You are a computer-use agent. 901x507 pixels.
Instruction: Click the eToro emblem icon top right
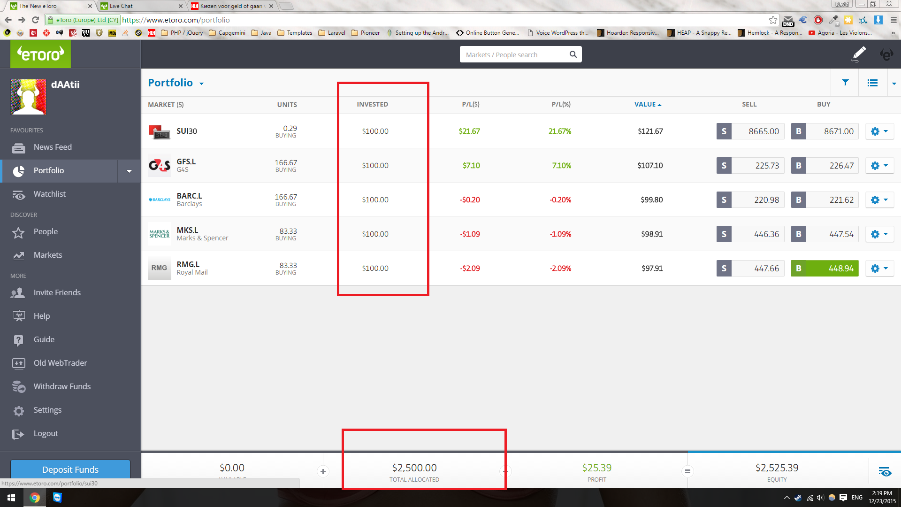[886, 54]
